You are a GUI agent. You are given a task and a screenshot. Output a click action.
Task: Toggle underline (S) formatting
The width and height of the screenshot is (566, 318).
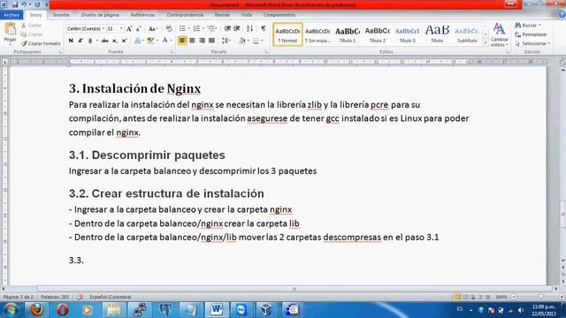click(90, 41)
